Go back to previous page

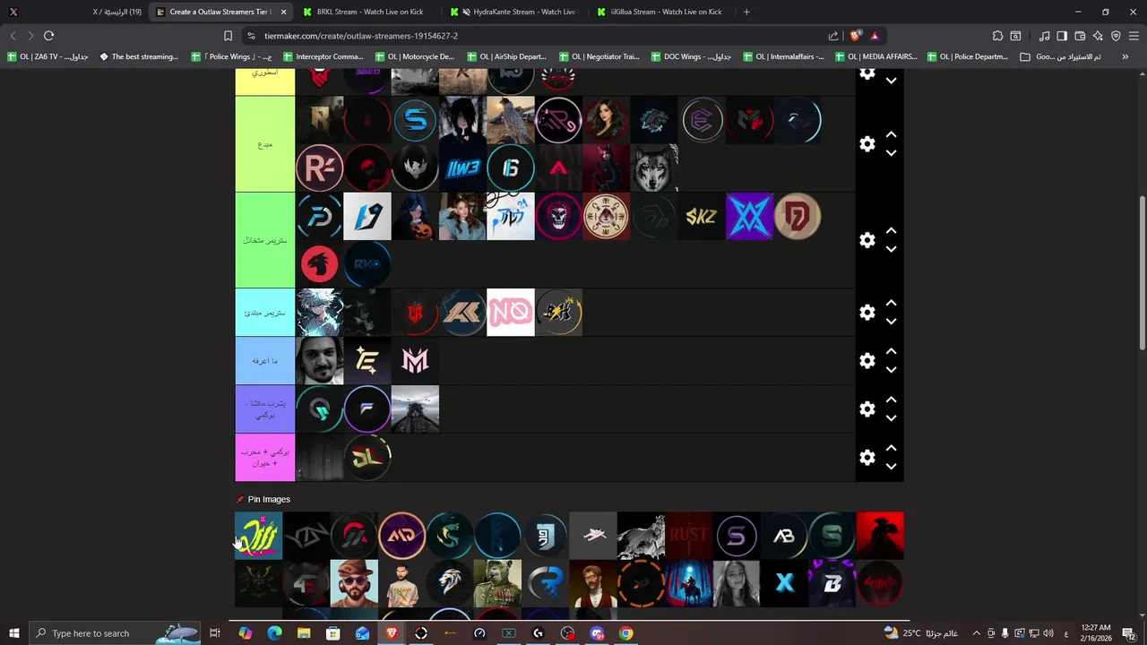pos(13,36)
